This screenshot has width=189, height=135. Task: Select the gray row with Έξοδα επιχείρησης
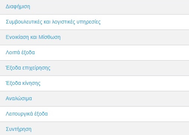click(94, 68)
